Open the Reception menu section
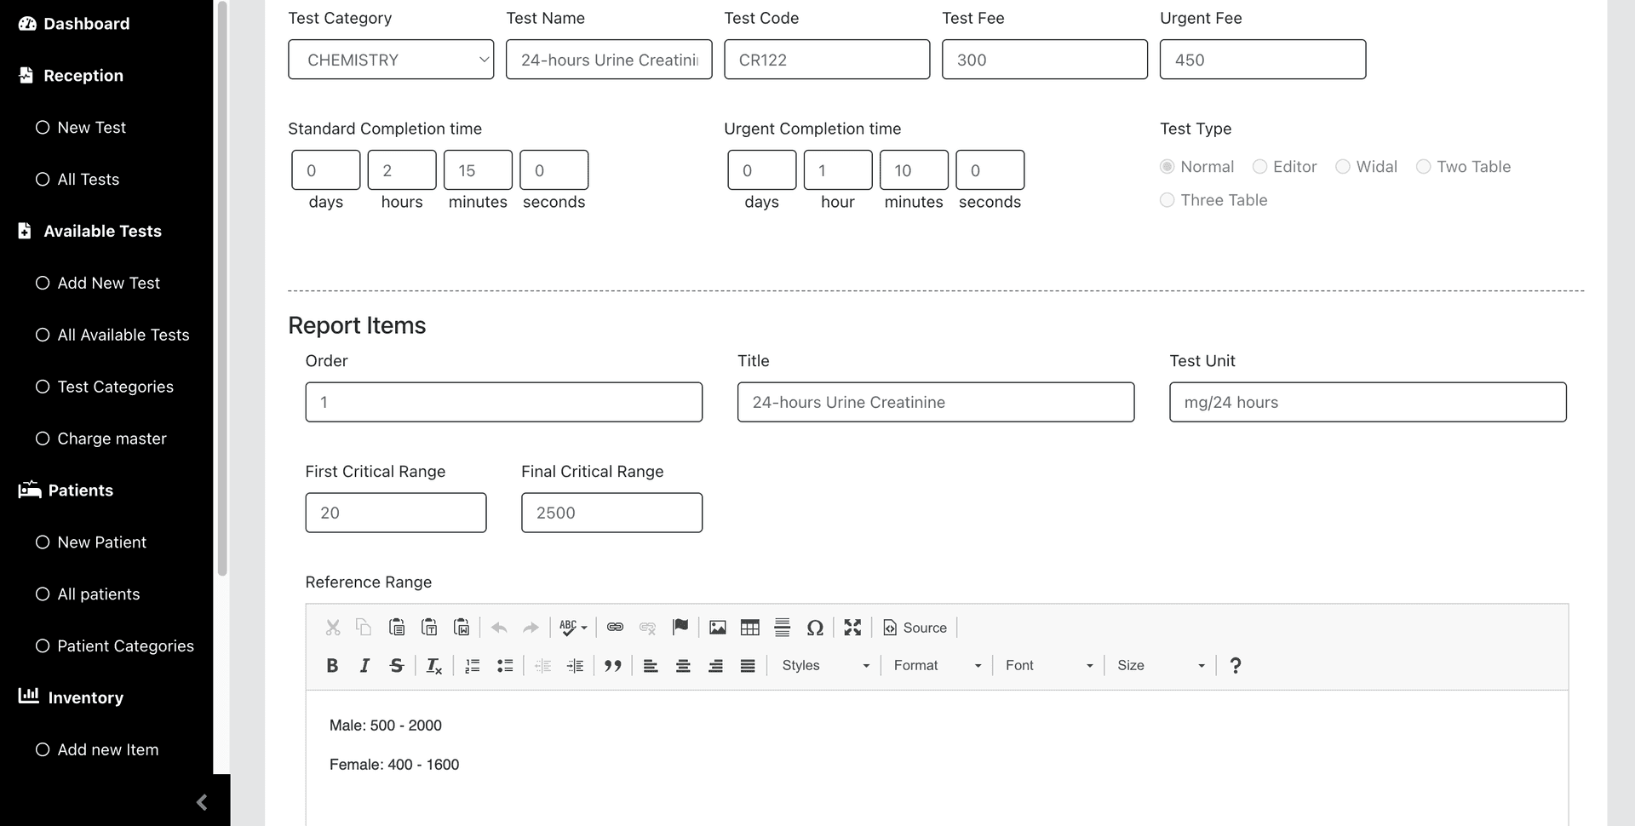 point(72,76)
